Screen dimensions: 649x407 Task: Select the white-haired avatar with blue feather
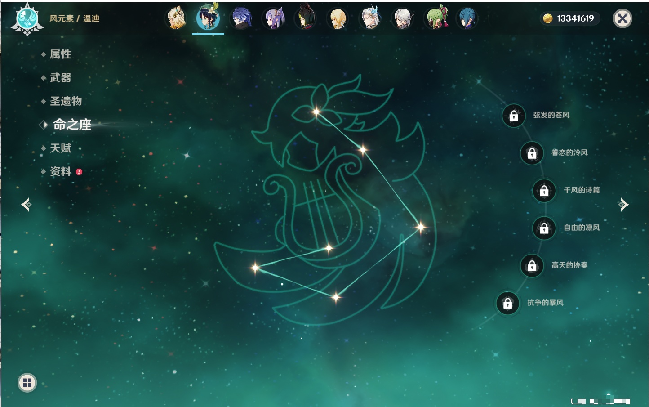click(x=371, y=18)
